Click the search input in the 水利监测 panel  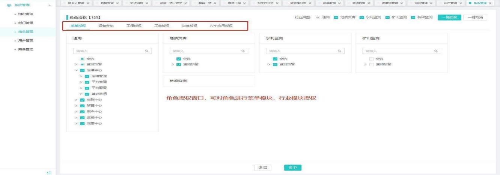(x=300, y=51)
